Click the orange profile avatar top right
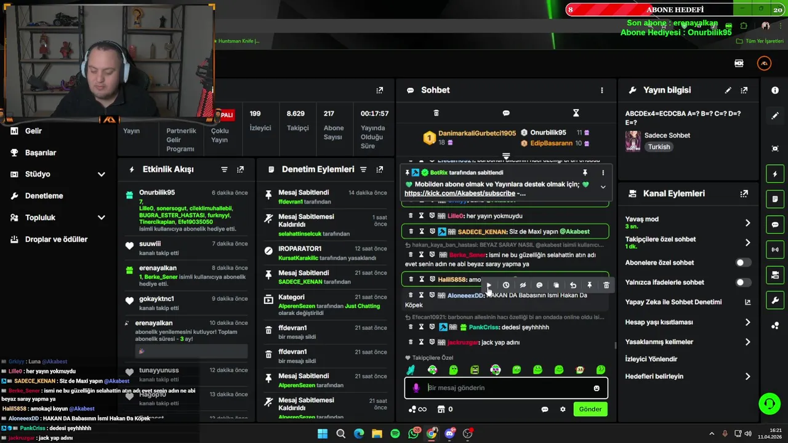Viewport: 788px width, 443px height. click(x=764, y=63)
